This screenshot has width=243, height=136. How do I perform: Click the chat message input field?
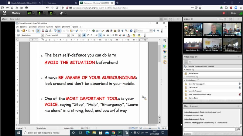[210, 129]
